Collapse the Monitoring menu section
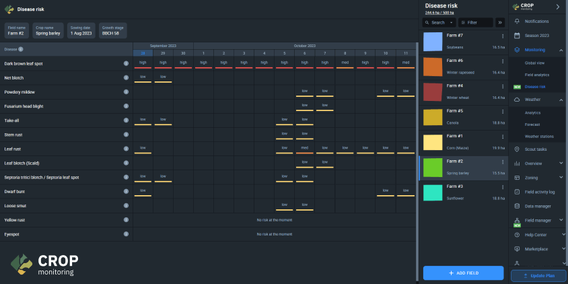The width and height of the screenshot is (568, 284). [561, 50]
